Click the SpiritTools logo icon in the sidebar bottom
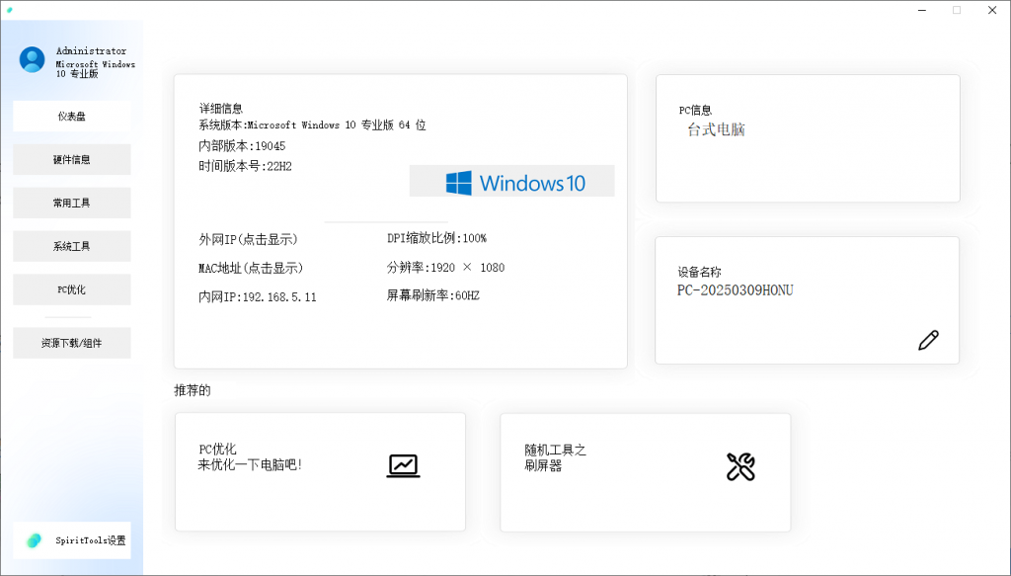Viewport: 1011px width, 576px height. coord(35,540)
